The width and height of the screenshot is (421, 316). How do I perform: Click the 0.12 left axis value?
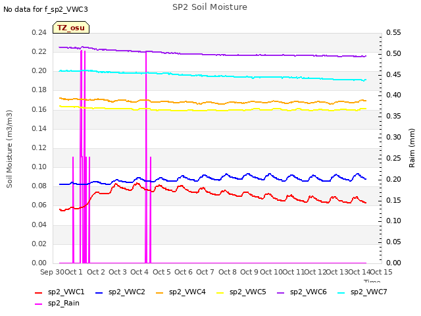pos(39,147)
